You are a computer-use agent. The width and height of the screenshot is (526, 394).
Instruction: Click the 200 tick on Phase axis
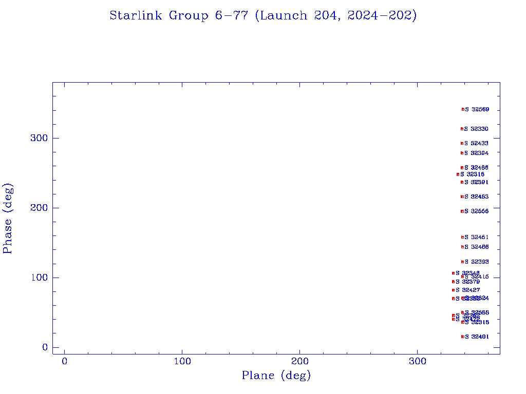(39, 208)
